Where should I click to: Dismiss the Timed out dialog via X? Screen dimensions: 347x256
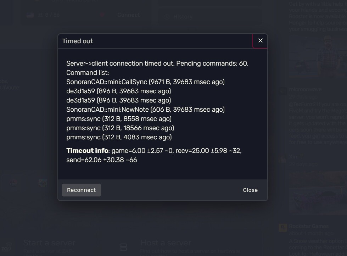pyautogui.click(x=261, y=41)
